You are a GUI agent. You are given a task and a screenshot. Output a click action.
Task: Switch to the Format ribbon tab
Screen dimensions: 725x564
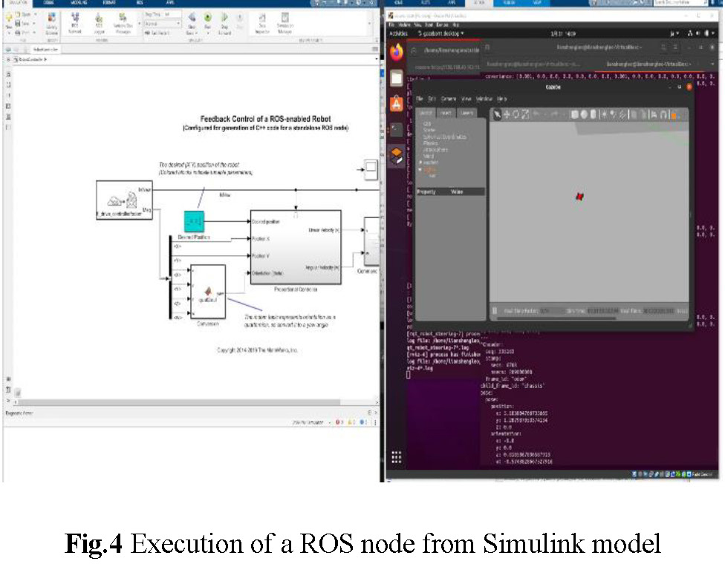110,2
